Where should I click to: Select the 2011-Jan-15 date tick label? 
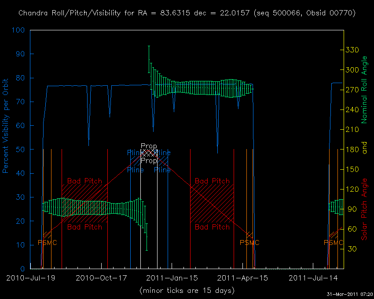click(172, 278)
